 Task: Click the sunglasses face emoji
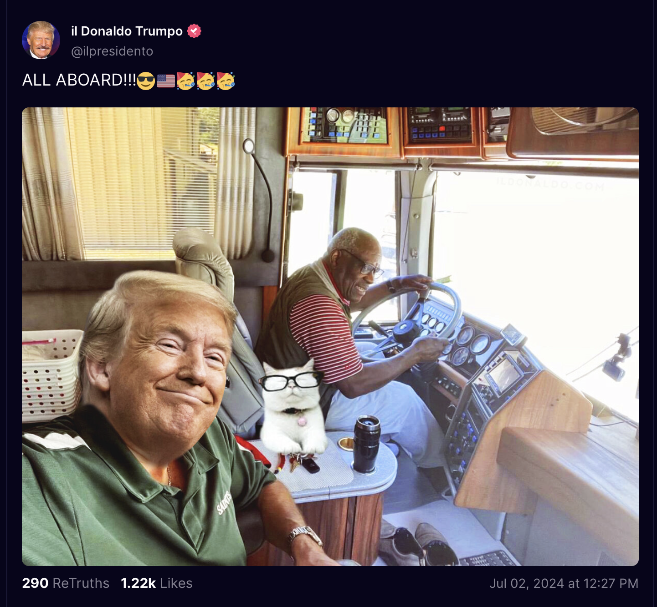(146, 81)
